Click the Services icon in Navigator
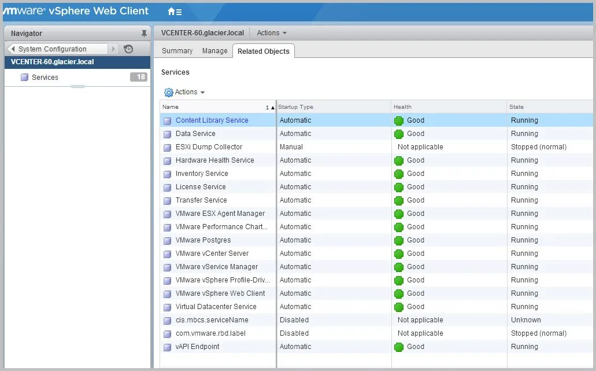This screenshot has height=371, width=596. tap(25, 77)
